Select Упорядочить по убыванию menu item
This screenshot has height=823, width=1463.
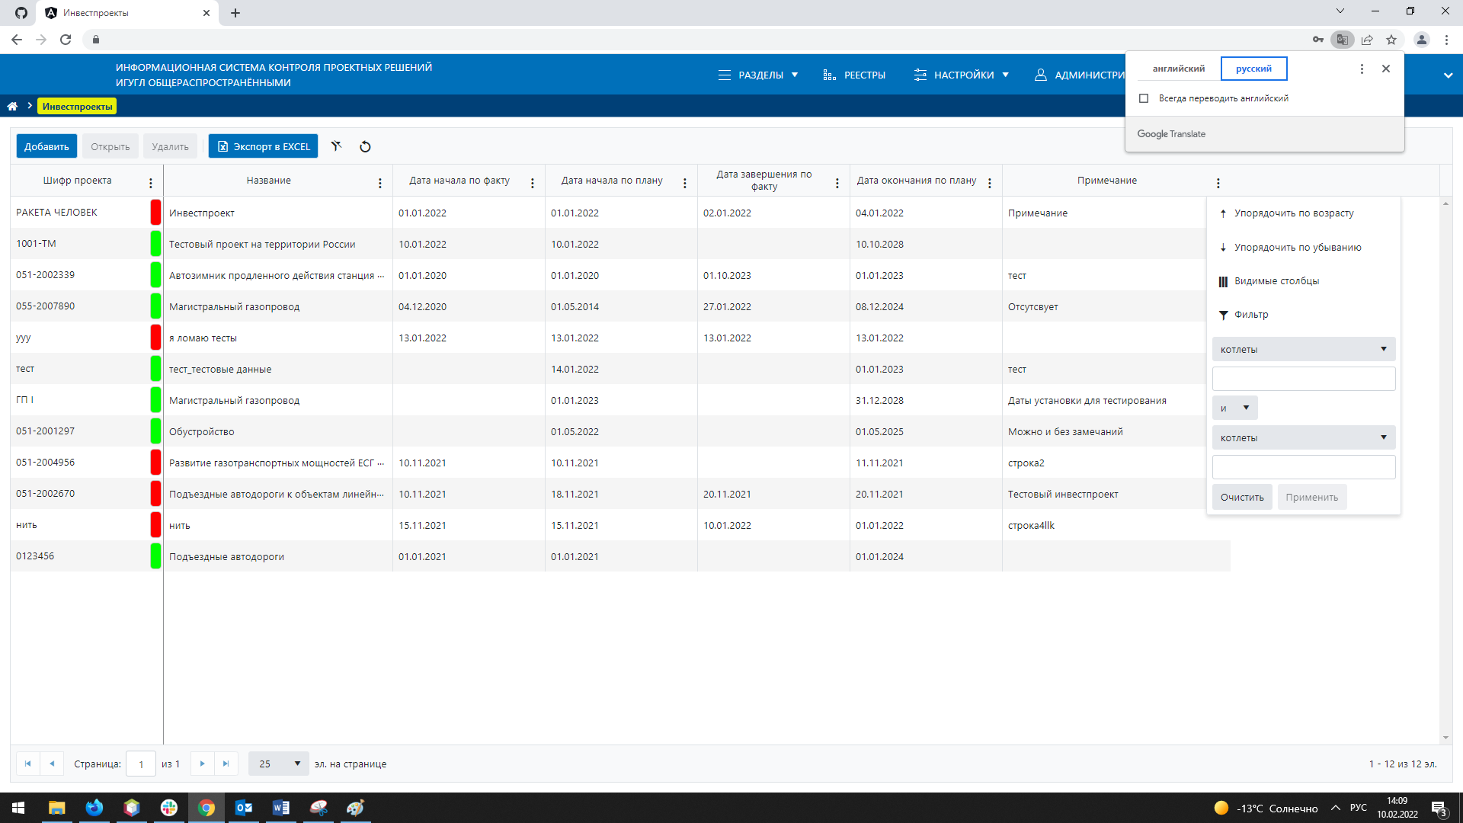(x=1303, y=247)
